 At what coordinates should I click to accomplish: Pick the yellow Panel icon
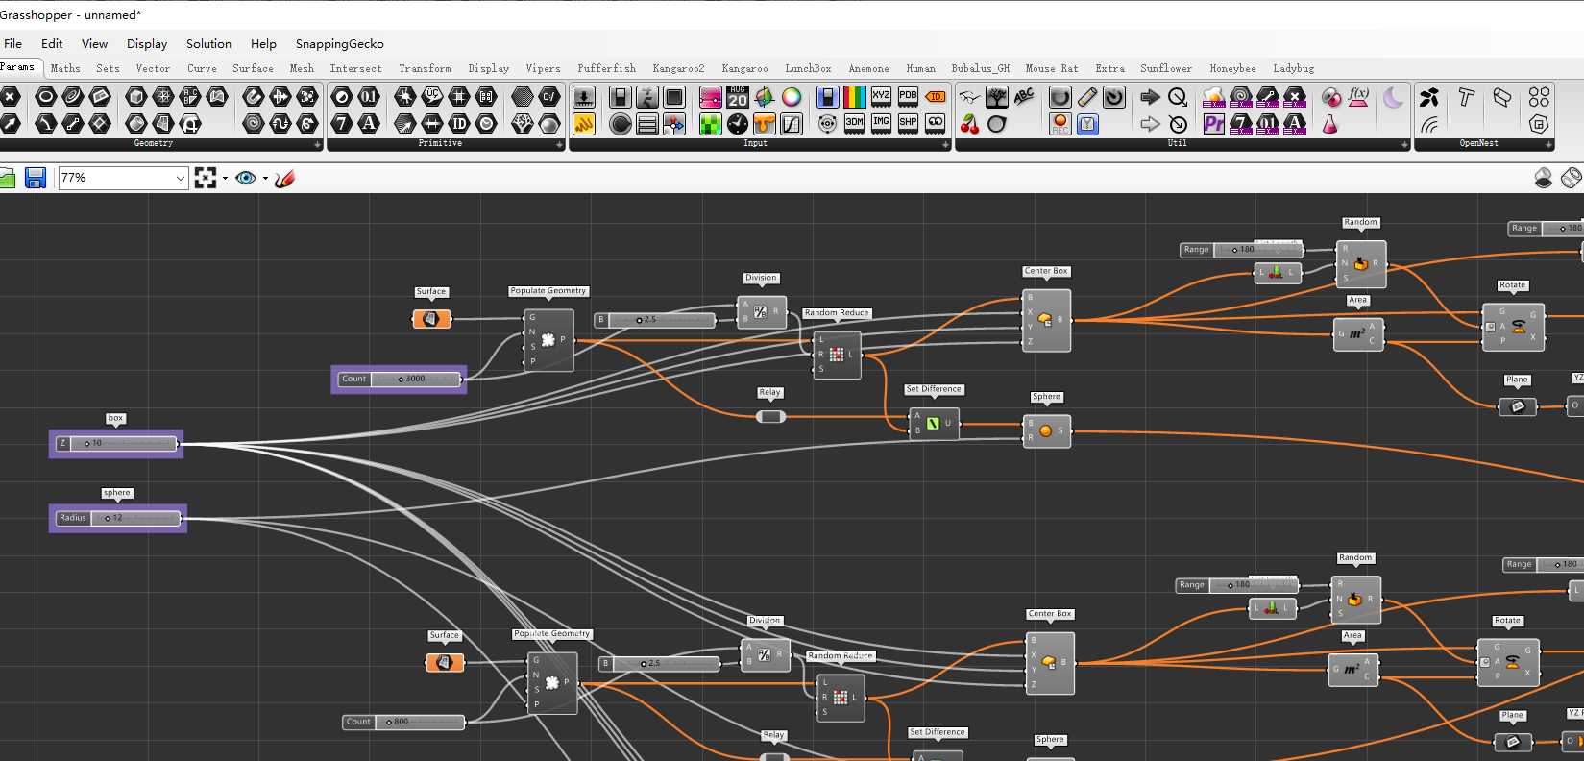click(x=584, y=123)
